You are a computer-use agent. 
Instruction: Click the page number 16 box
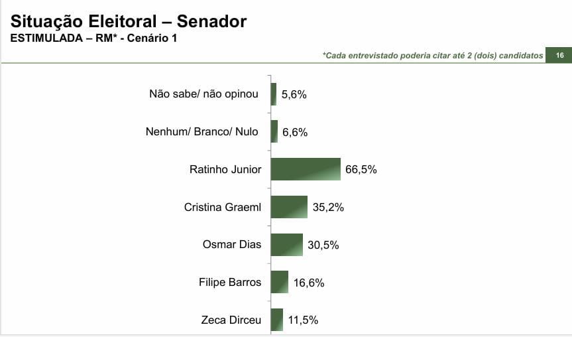559,55
